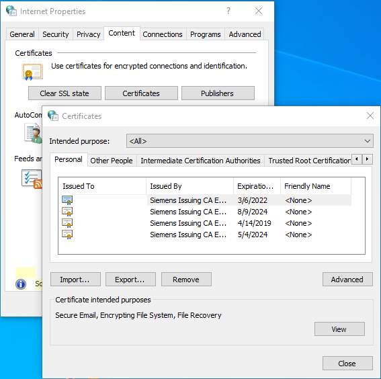381x379 pixels.
Task: Select certificate expiring 3/6/2022
Action: tap(205, 200)
